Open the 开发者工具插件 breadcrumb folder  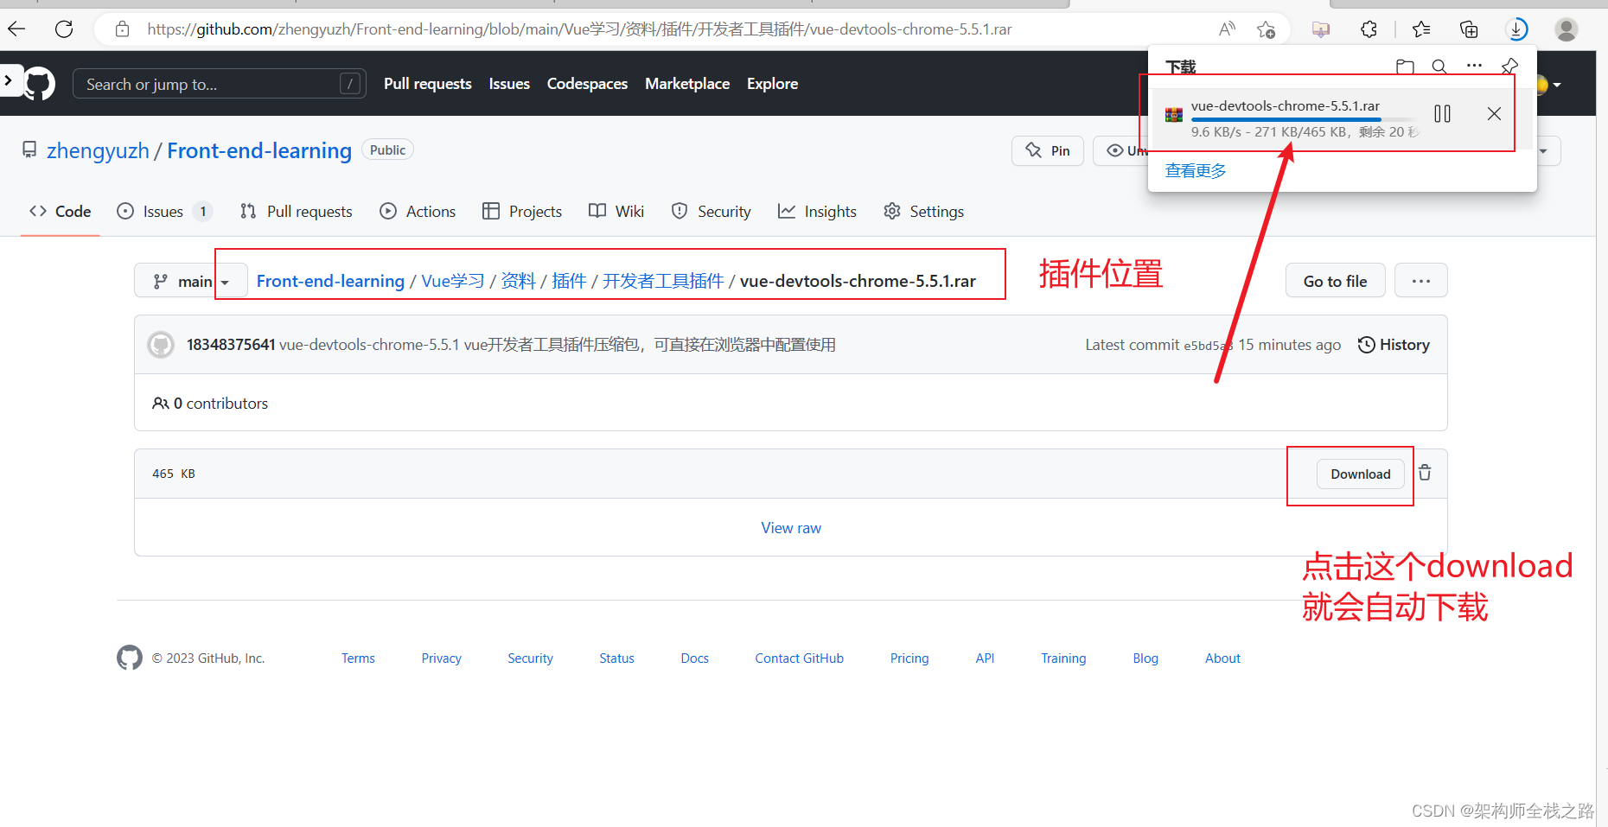click(x=663, y=281)
